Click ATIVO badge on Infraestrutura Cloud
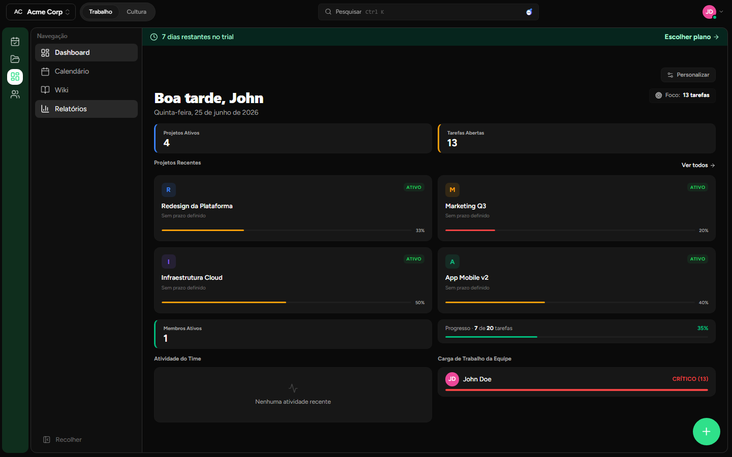The width and height of the screenshot is (732, 457). 414,259
